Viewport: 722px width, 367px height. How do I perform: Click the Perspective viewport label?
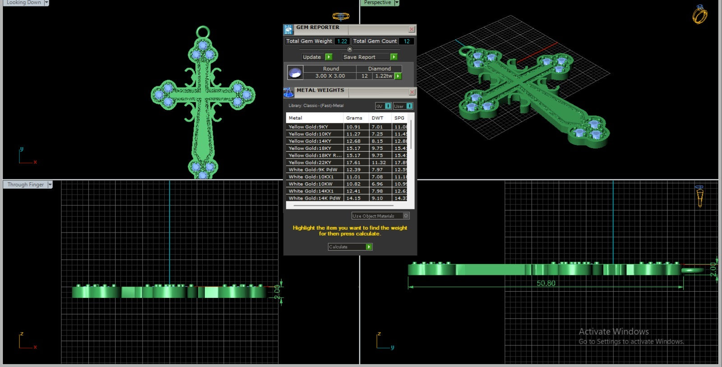tap(378, 3)
